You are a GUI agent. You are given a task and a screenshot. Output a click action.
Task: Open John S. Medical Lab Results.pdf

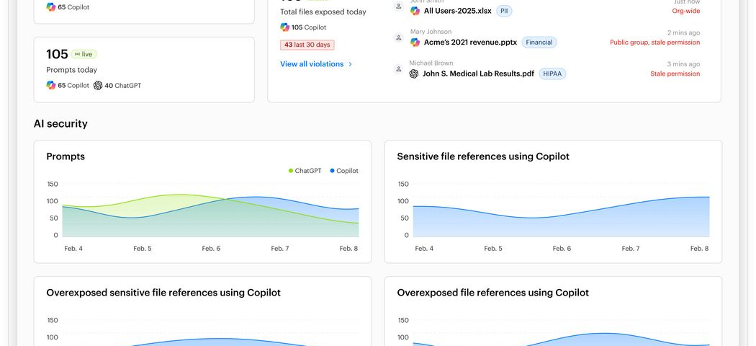point(478,74)
